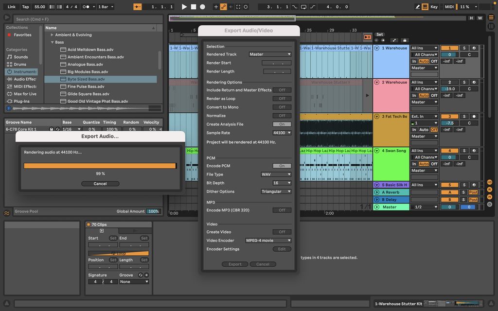The image size is (498, 311).
Task: Cancel the audio rendering at 99%
Action: pos(100,183)
